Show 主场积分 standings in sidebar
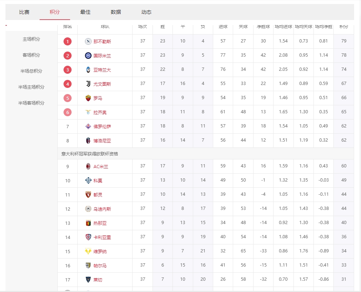Screen dimensions: 361x292 click(x=31, y=39)
